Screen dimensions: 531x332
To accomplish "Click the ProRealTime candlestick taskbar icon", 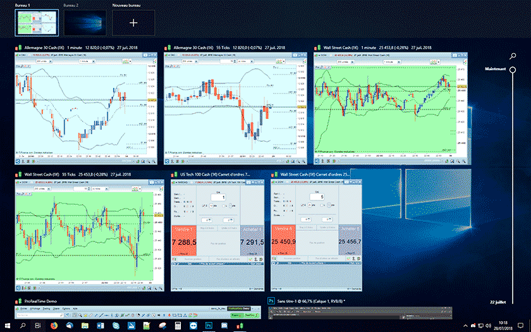I will point(240,326).
